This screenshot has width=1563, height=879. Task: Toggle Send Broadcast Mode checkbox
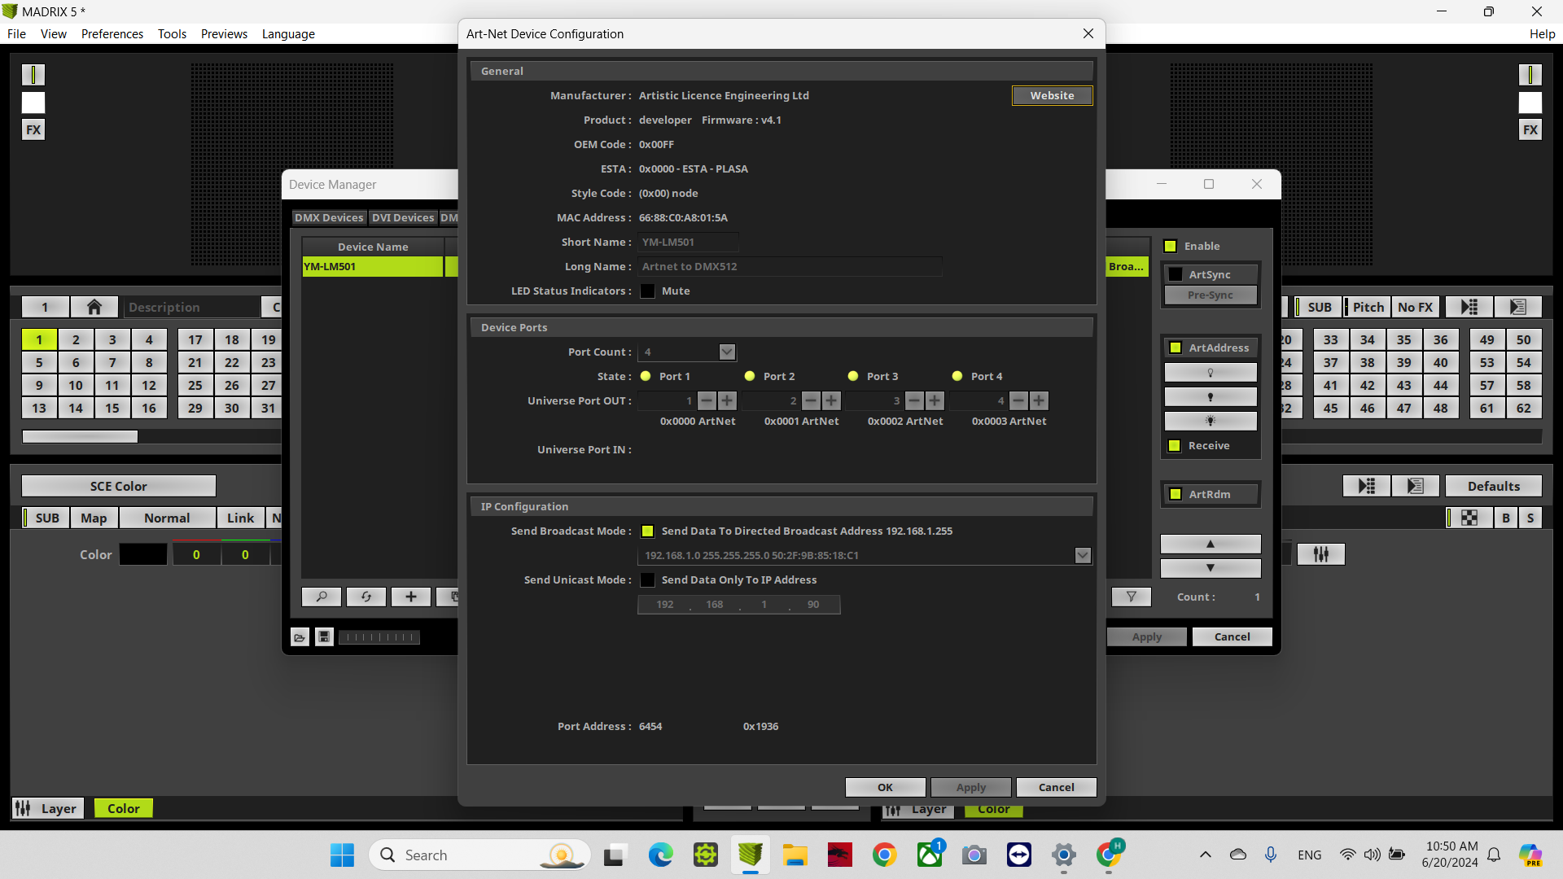click(648, 531)
